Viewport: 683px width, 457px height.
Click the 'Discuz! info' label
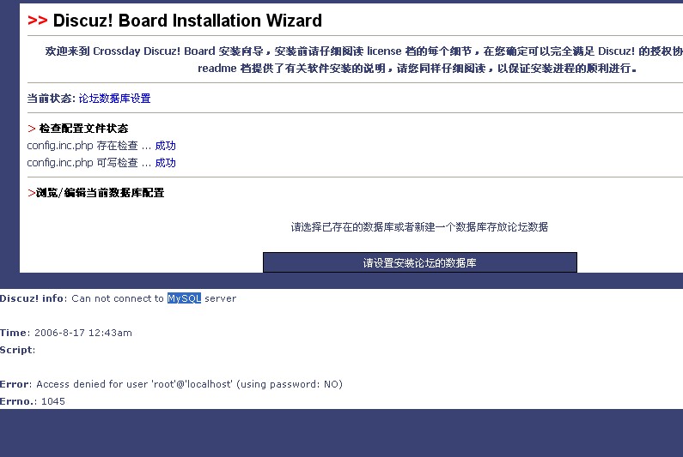[33, 298]
